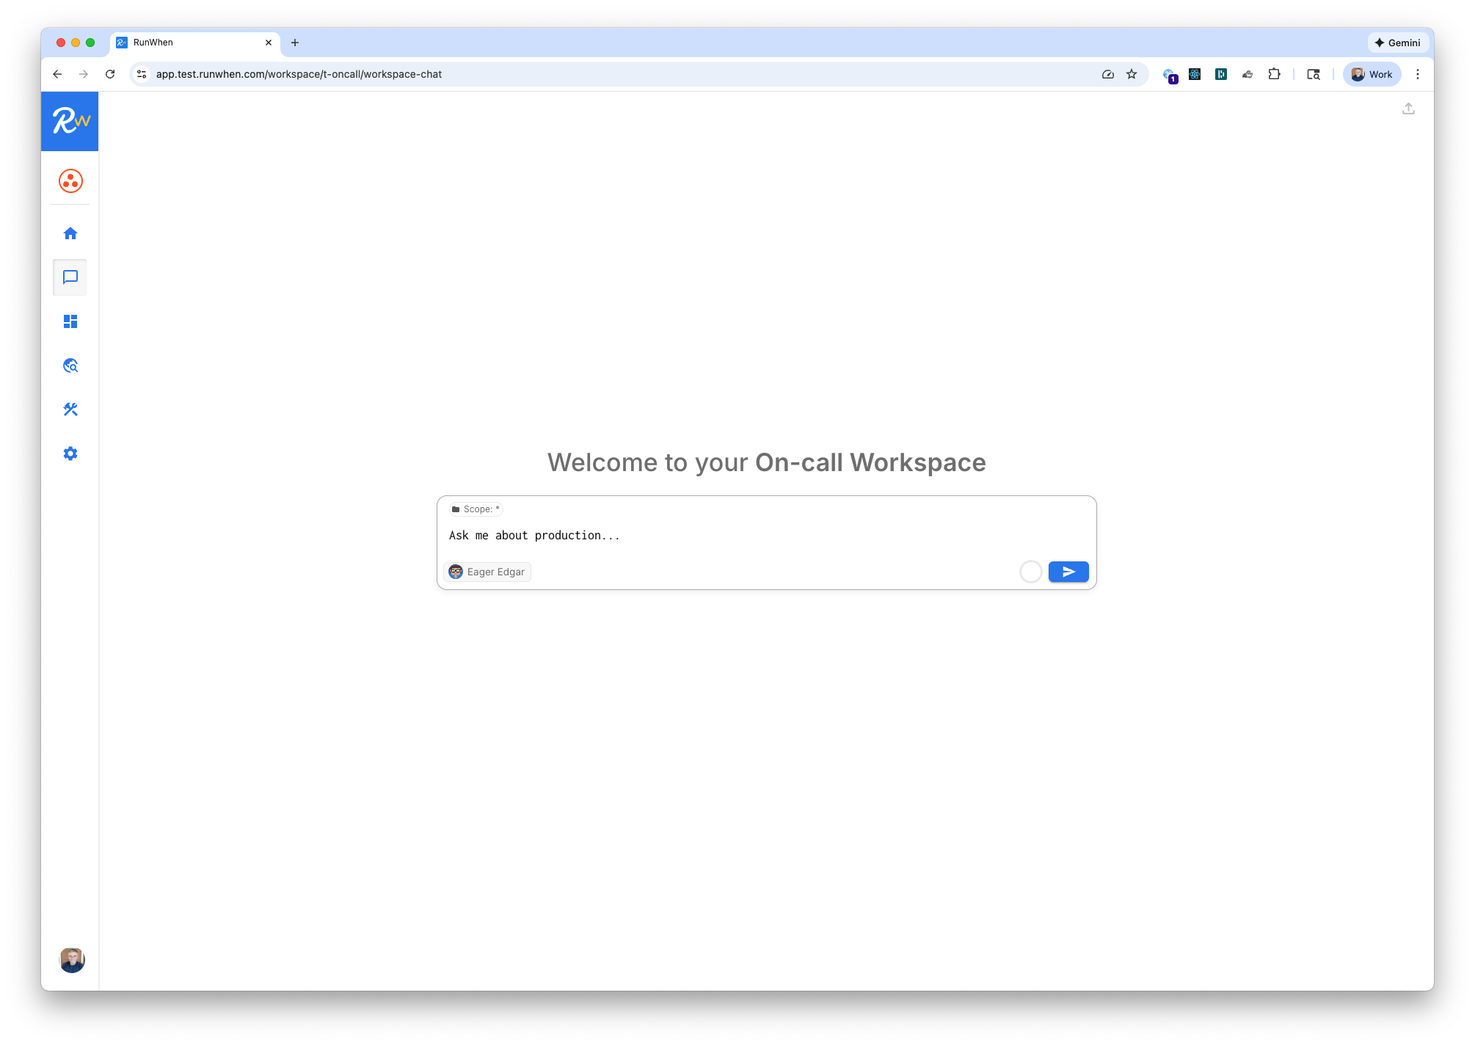The image size is (1475, 1045).
Task: Send the chat message
Action: tap(1068, 572)
